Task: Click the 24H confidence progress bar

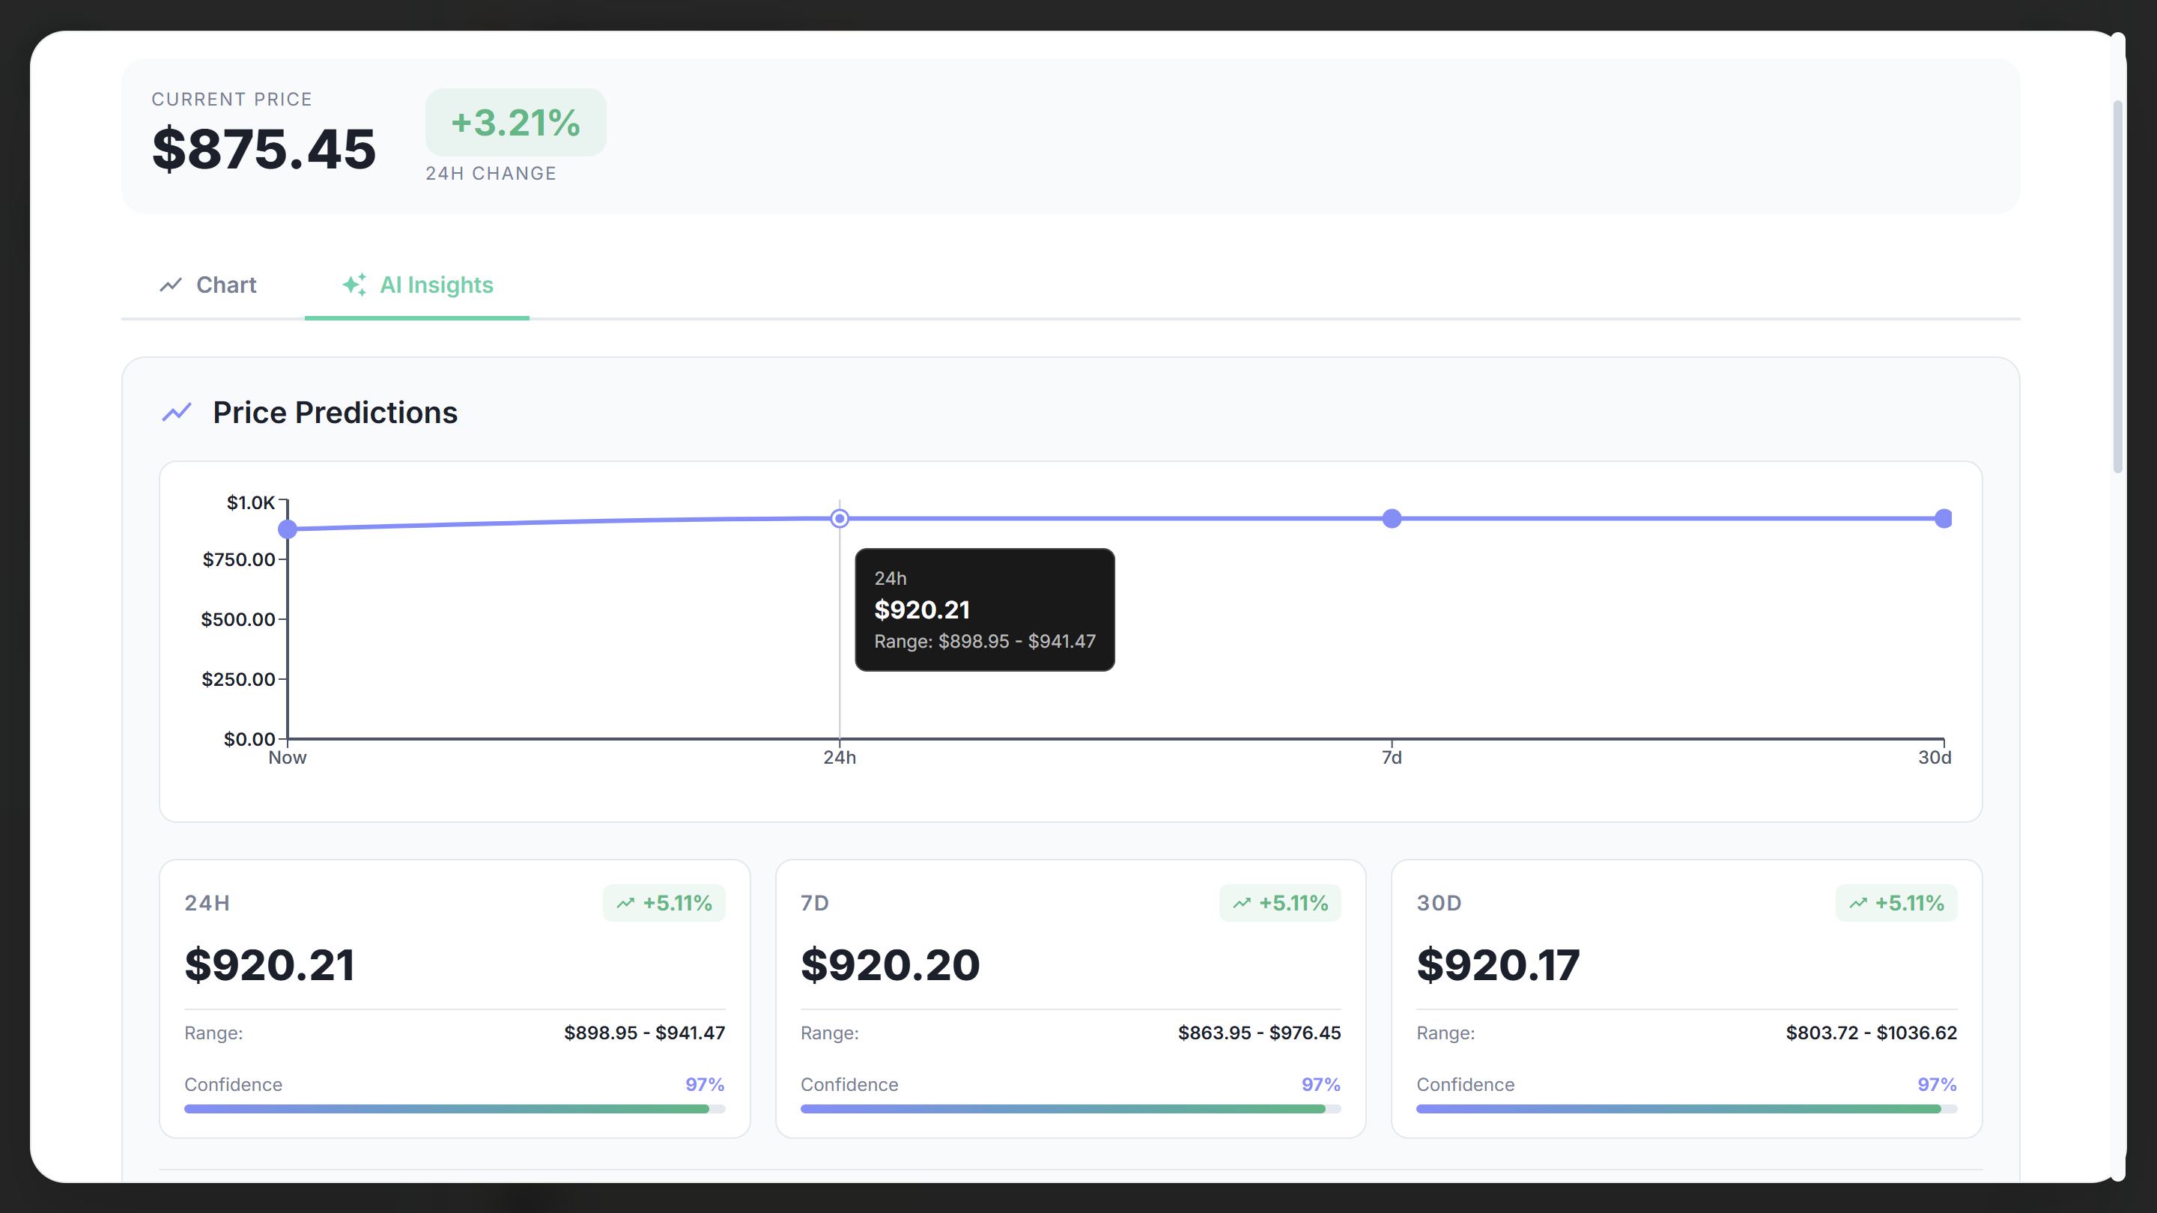Action: (454, 1109)
